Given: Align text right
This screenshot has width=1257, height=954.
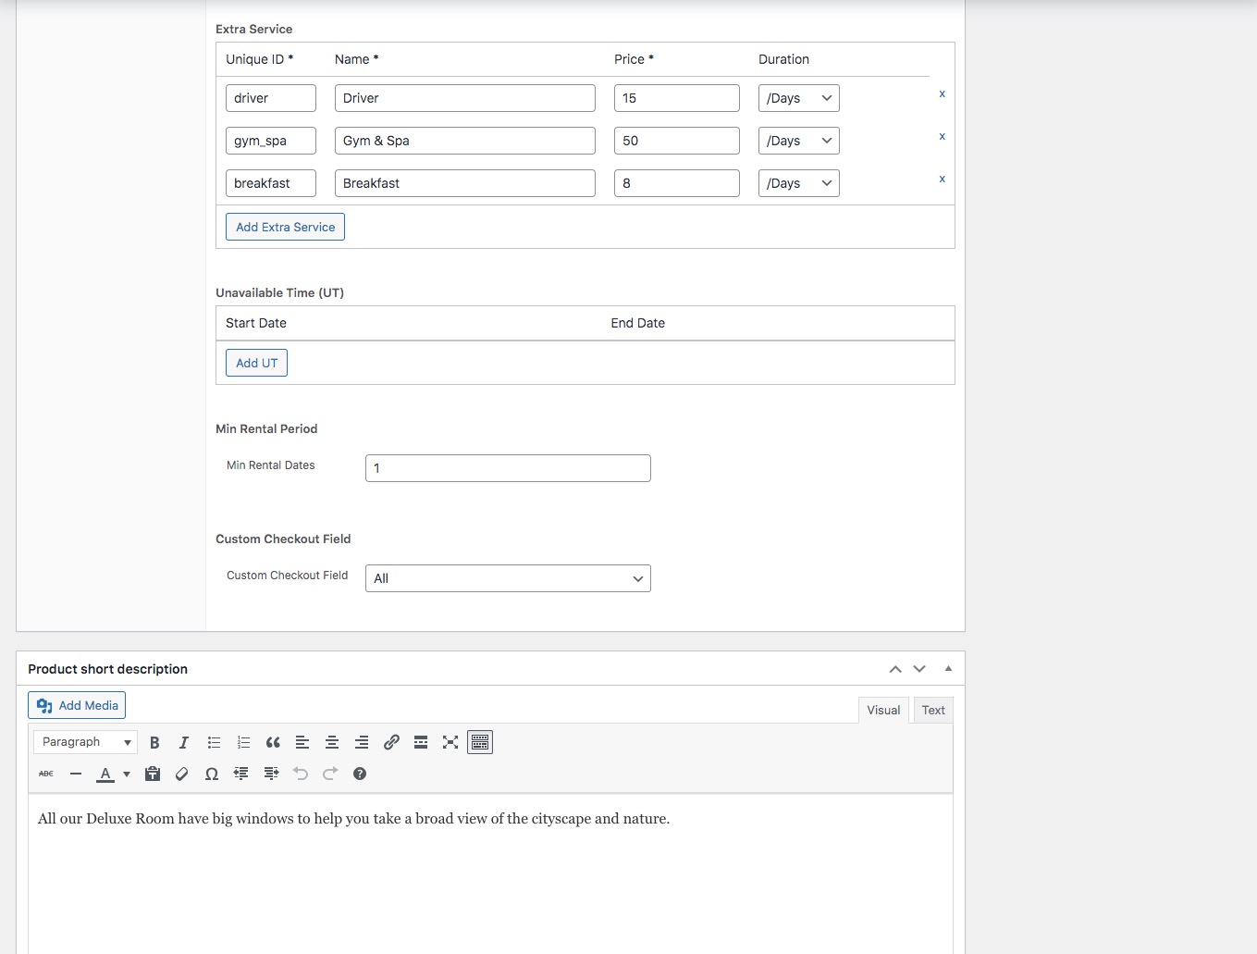Looking at the screenshot, I should tap(362, 742).
